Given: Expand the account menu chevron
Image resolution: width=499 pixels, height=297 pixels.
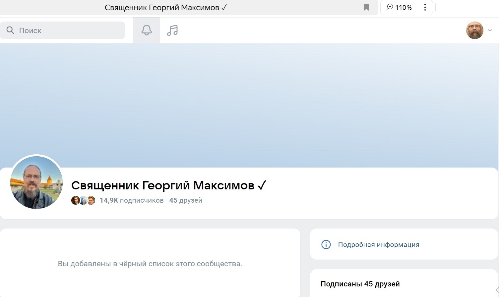Looking at the screenshot, I should [490, 30].
